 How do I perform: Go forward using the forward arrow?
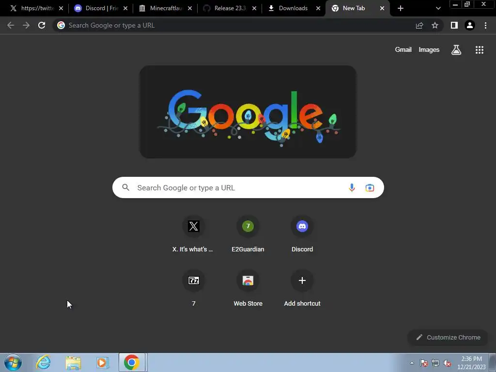click(26, 25)
